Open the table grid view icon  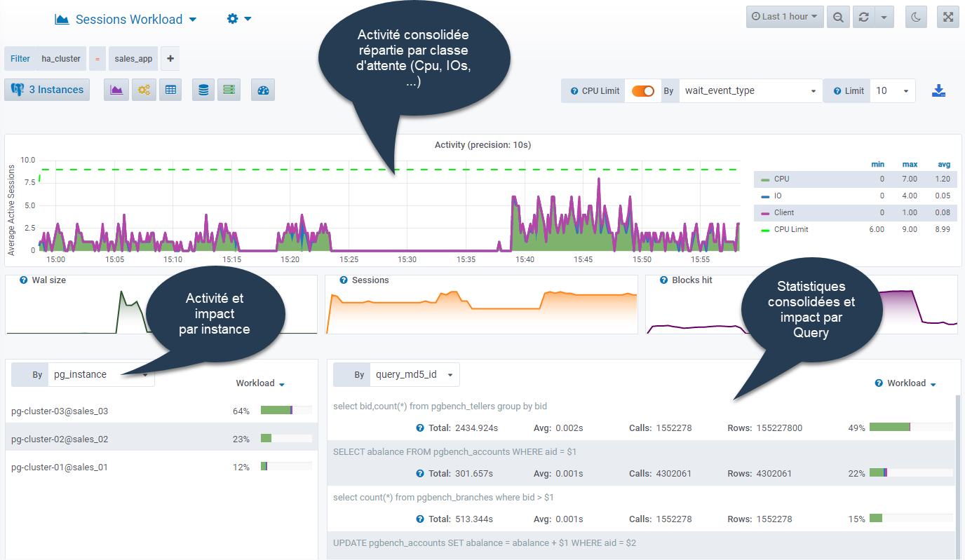pyautogui.click(x=170, y=90)
